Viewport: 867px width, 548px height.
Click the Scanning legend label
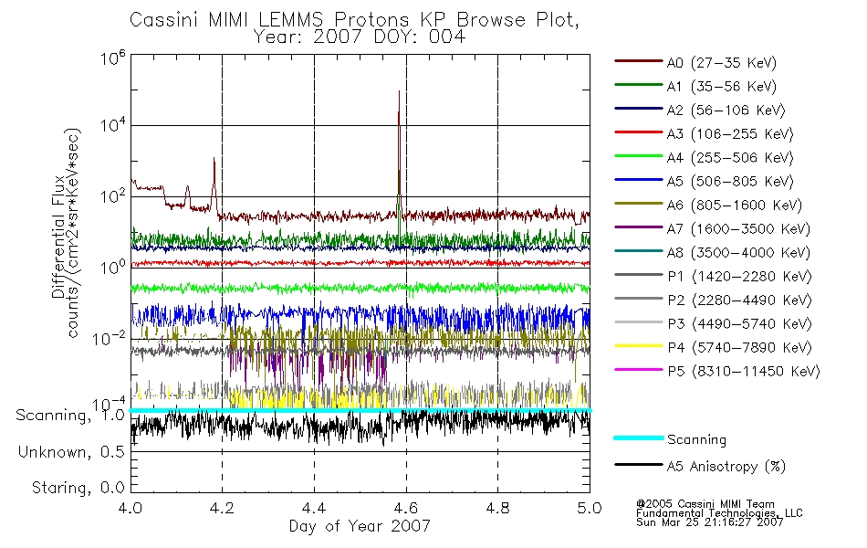click(696, 440)
